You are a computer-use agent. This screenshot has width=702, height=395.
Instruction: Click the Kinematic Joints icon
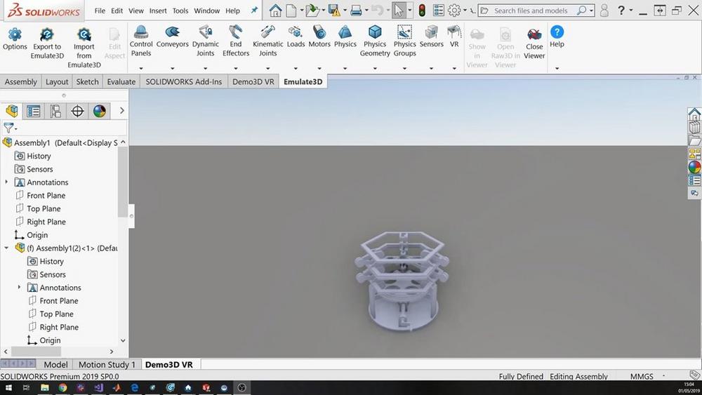pyautogui.click(x=267, y=32)
